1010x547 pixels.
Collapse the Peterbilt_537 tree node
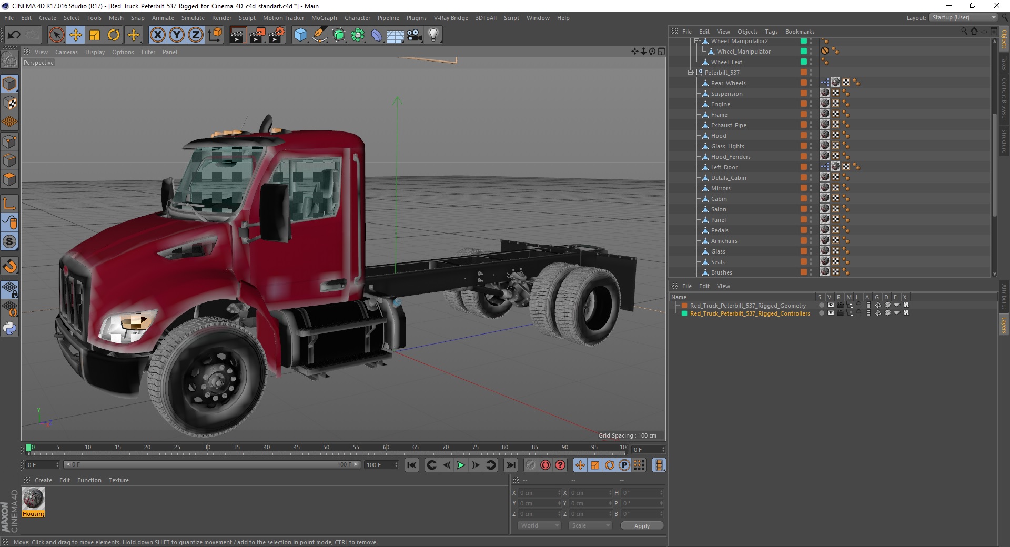click(690, 73)
